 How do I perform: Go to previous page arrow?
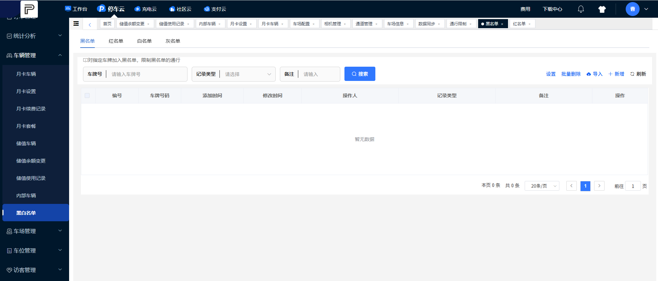click(x=572, y=186)
